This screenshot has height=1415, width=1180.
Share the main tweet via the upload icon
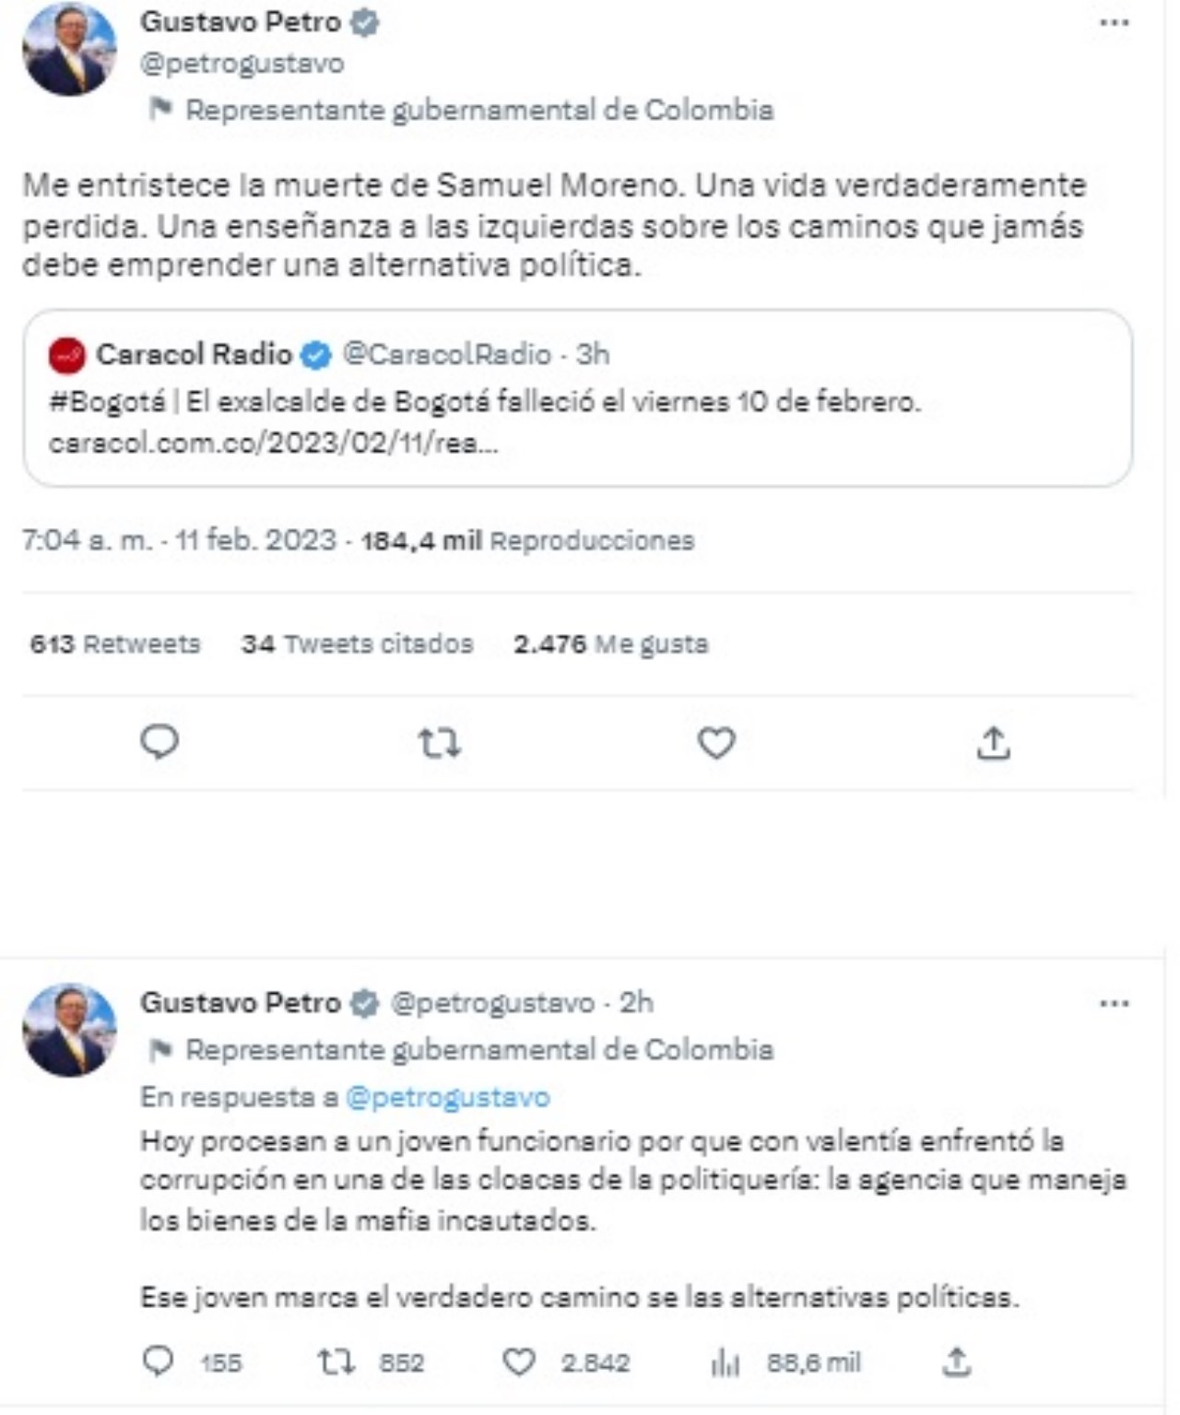[993, 743]
